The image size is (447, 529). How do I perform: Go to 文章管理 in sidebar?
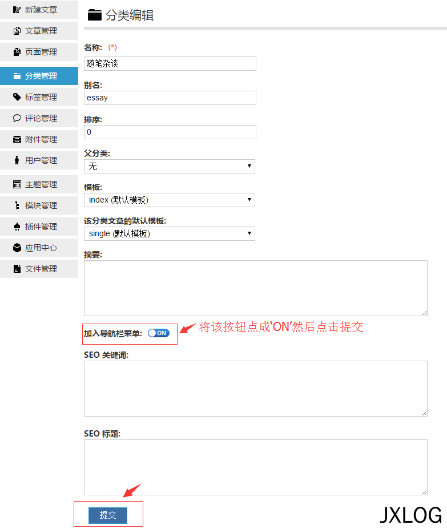pyautogui.click(x=39, y=31)
